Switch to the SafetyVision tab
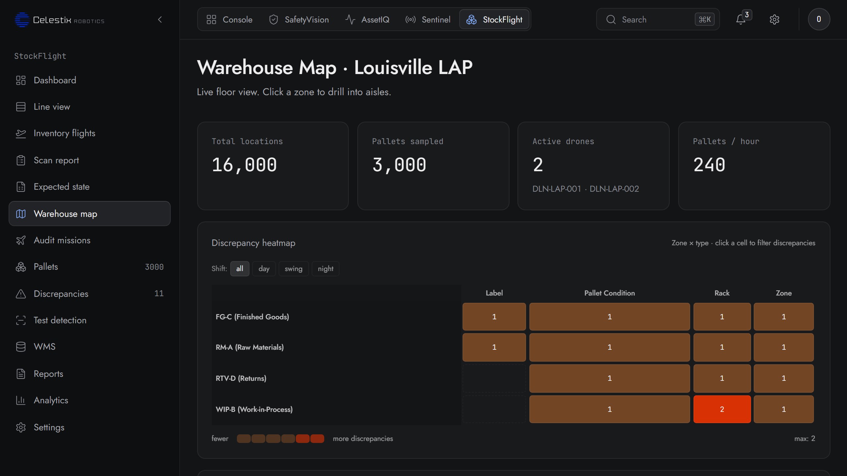This screenshot has height=476, width=847. click(x=299, y=20)
